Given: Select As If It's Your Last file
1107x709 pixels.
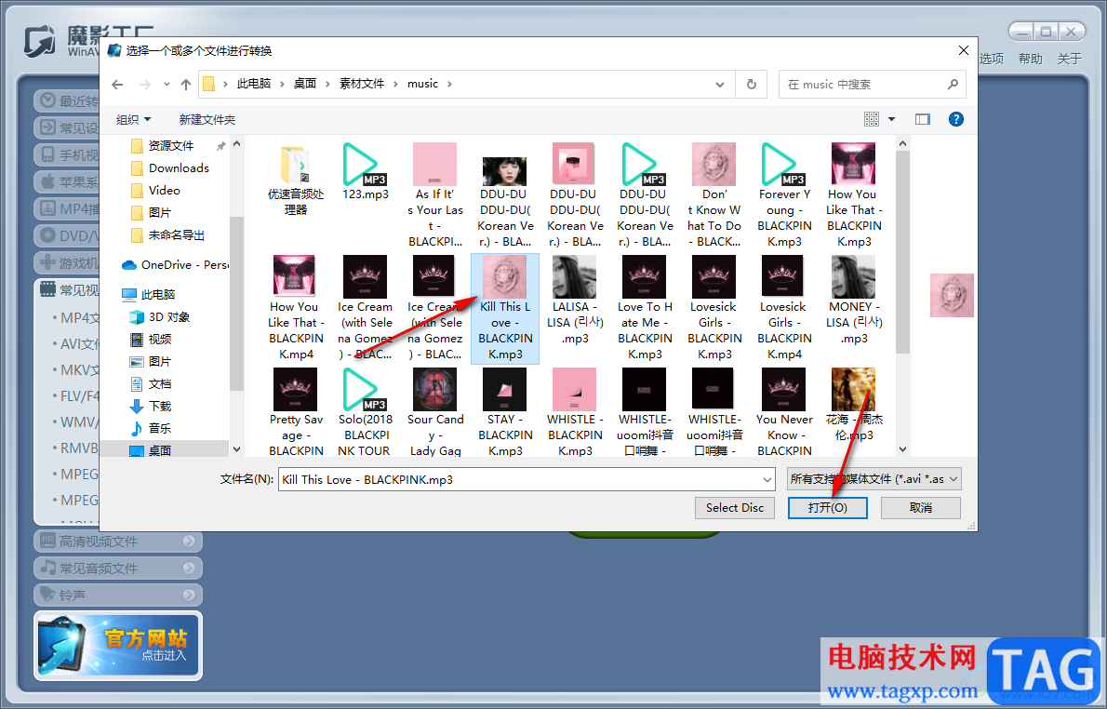Looking at the screenshot, I should pos(435,194).
